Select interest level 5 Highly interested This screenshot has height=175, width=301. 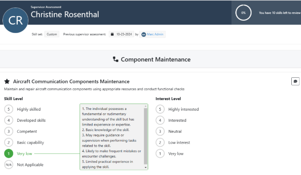(x=160, y=109)
